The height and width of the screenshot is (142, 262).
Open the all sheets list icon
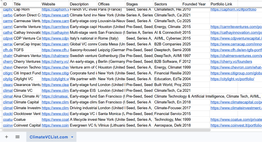(x=17, y=137)
